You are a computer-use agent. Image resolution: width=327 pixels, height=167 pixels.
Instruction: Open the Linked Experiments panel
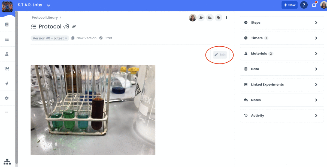[282, 84]
